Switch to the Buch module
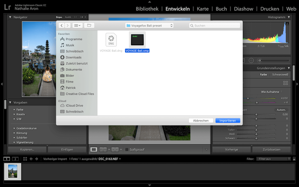 [x=221, y=9]
